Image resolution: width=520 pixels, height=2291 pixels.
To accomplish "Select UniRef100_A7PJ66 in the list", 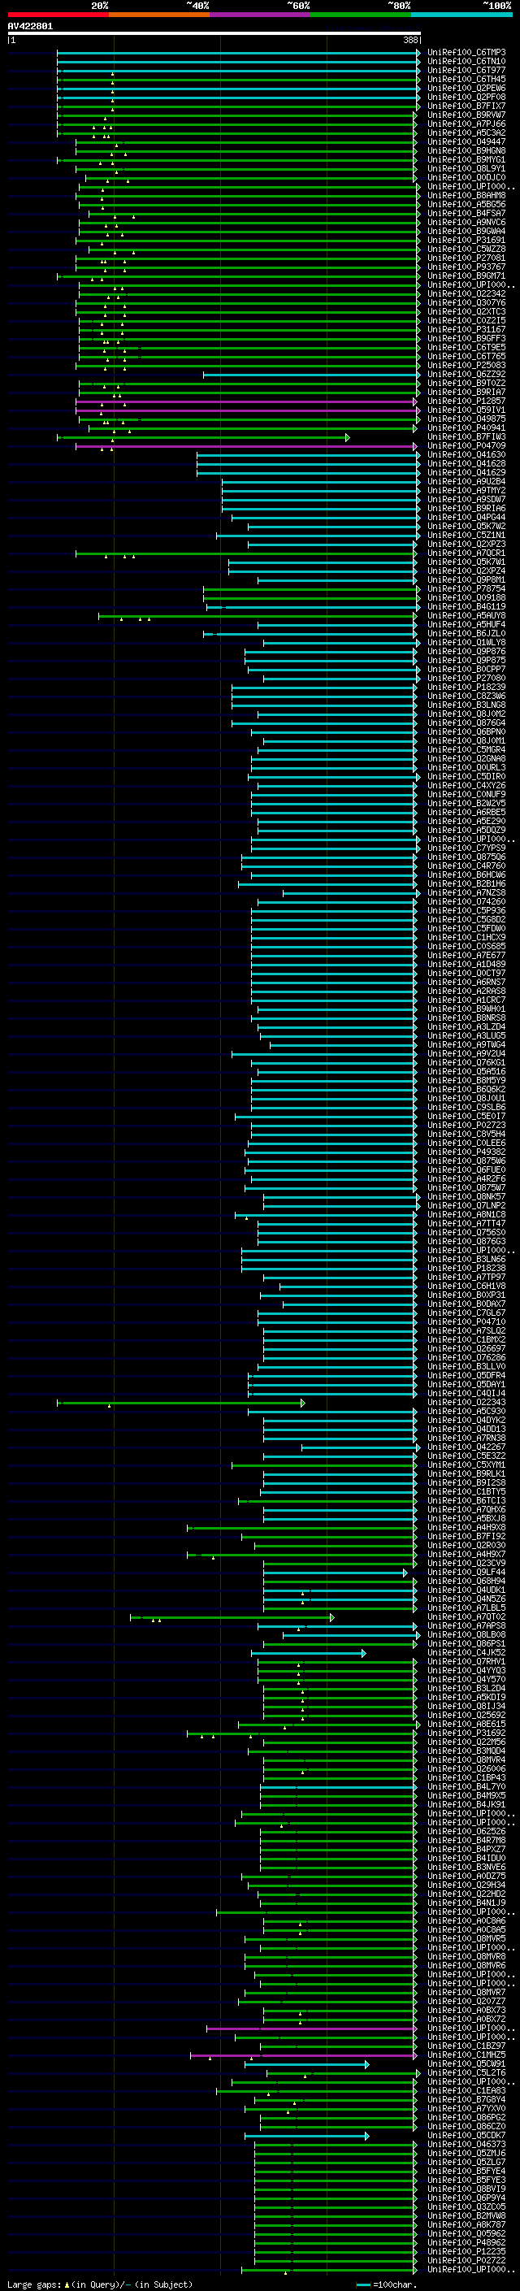I will pos(466,124).
